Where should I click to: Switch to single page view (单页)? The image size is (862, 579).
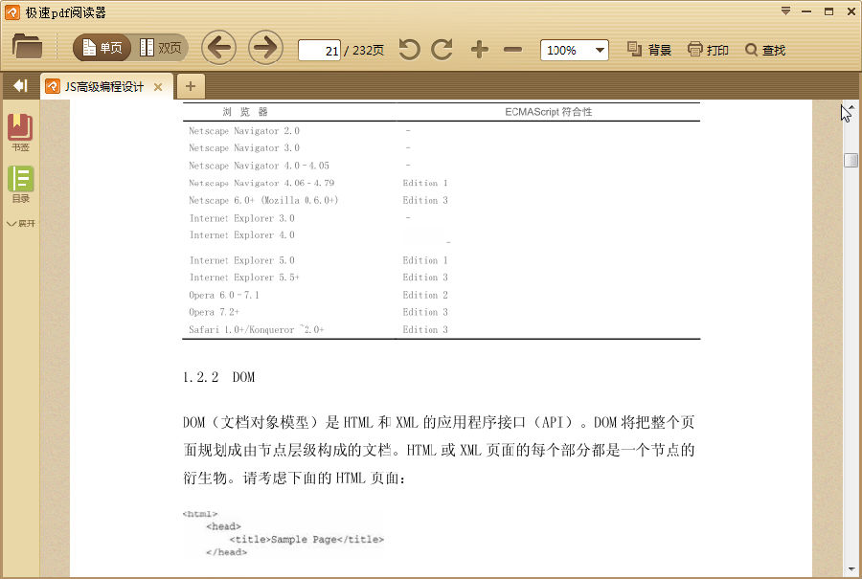(102, 48)
